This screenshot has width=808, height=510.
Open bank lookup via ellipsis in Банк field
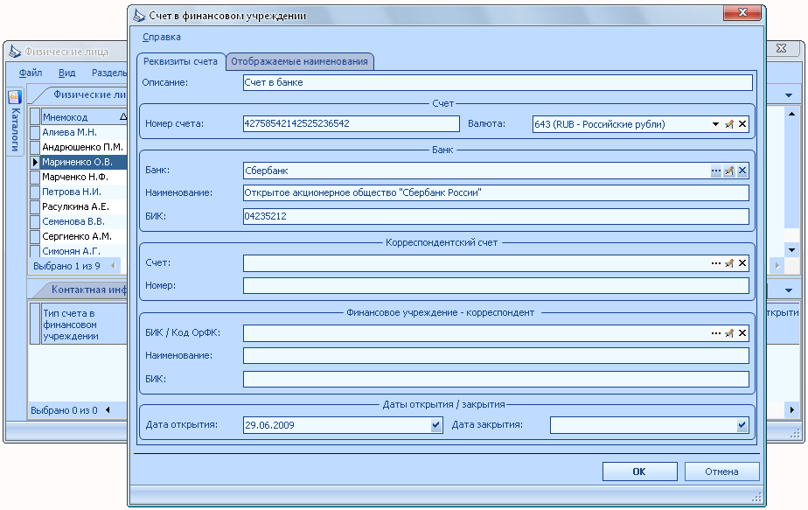[716, 171]
